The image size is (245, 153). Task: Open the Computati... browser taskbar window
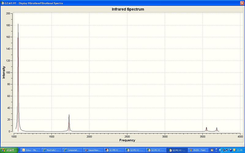coord(72,150)
